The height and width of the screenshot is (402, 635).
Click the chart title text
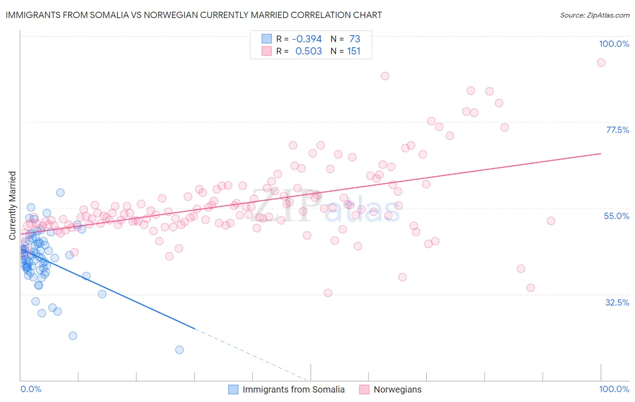pyautogui.click(x=194, y=15)
